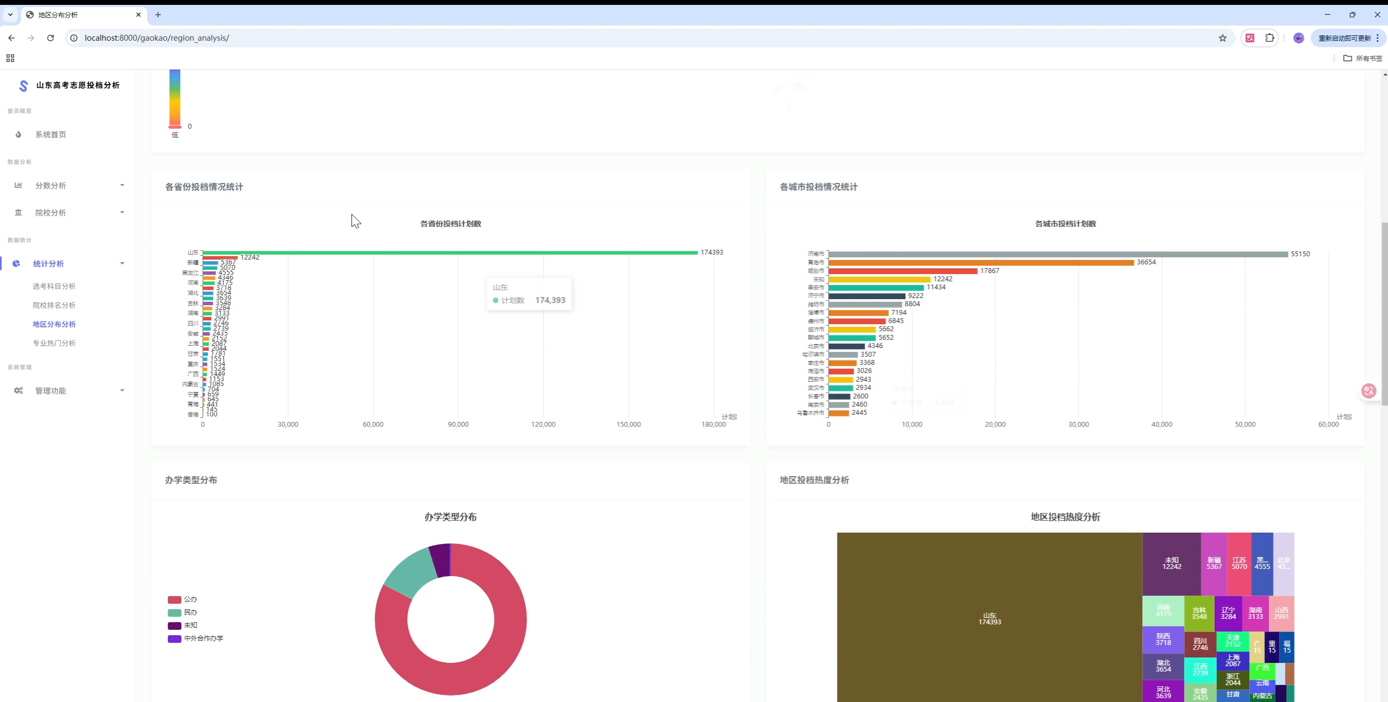Toggle 未知 legend in pie chart
This screenshot has height=702, width=1388.
pos(182,626)
